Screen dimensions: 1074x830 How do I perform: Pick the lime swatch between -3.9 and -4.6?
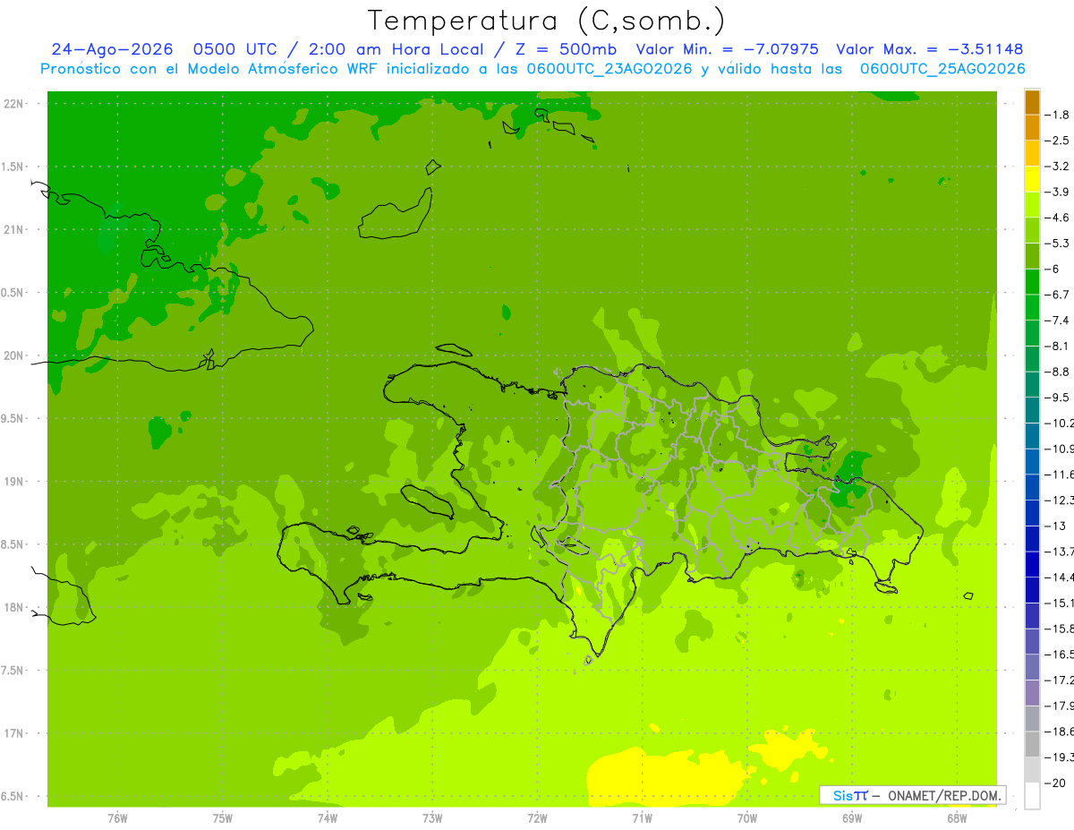(1032, 205)
